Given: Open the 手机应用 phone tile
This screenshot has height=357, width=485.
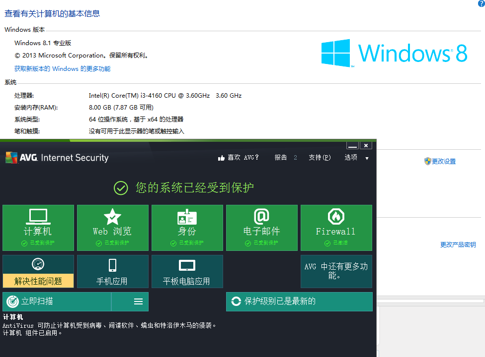Looking at the screenshot, I should (x=113, y=272).
